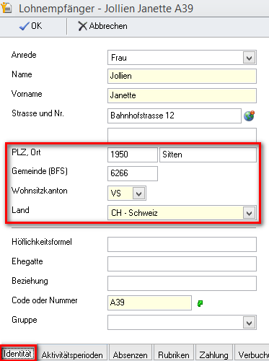269x361 pixels.
Task: Open the Land CH - Schweiz dropdown
Action: [249, 213]
